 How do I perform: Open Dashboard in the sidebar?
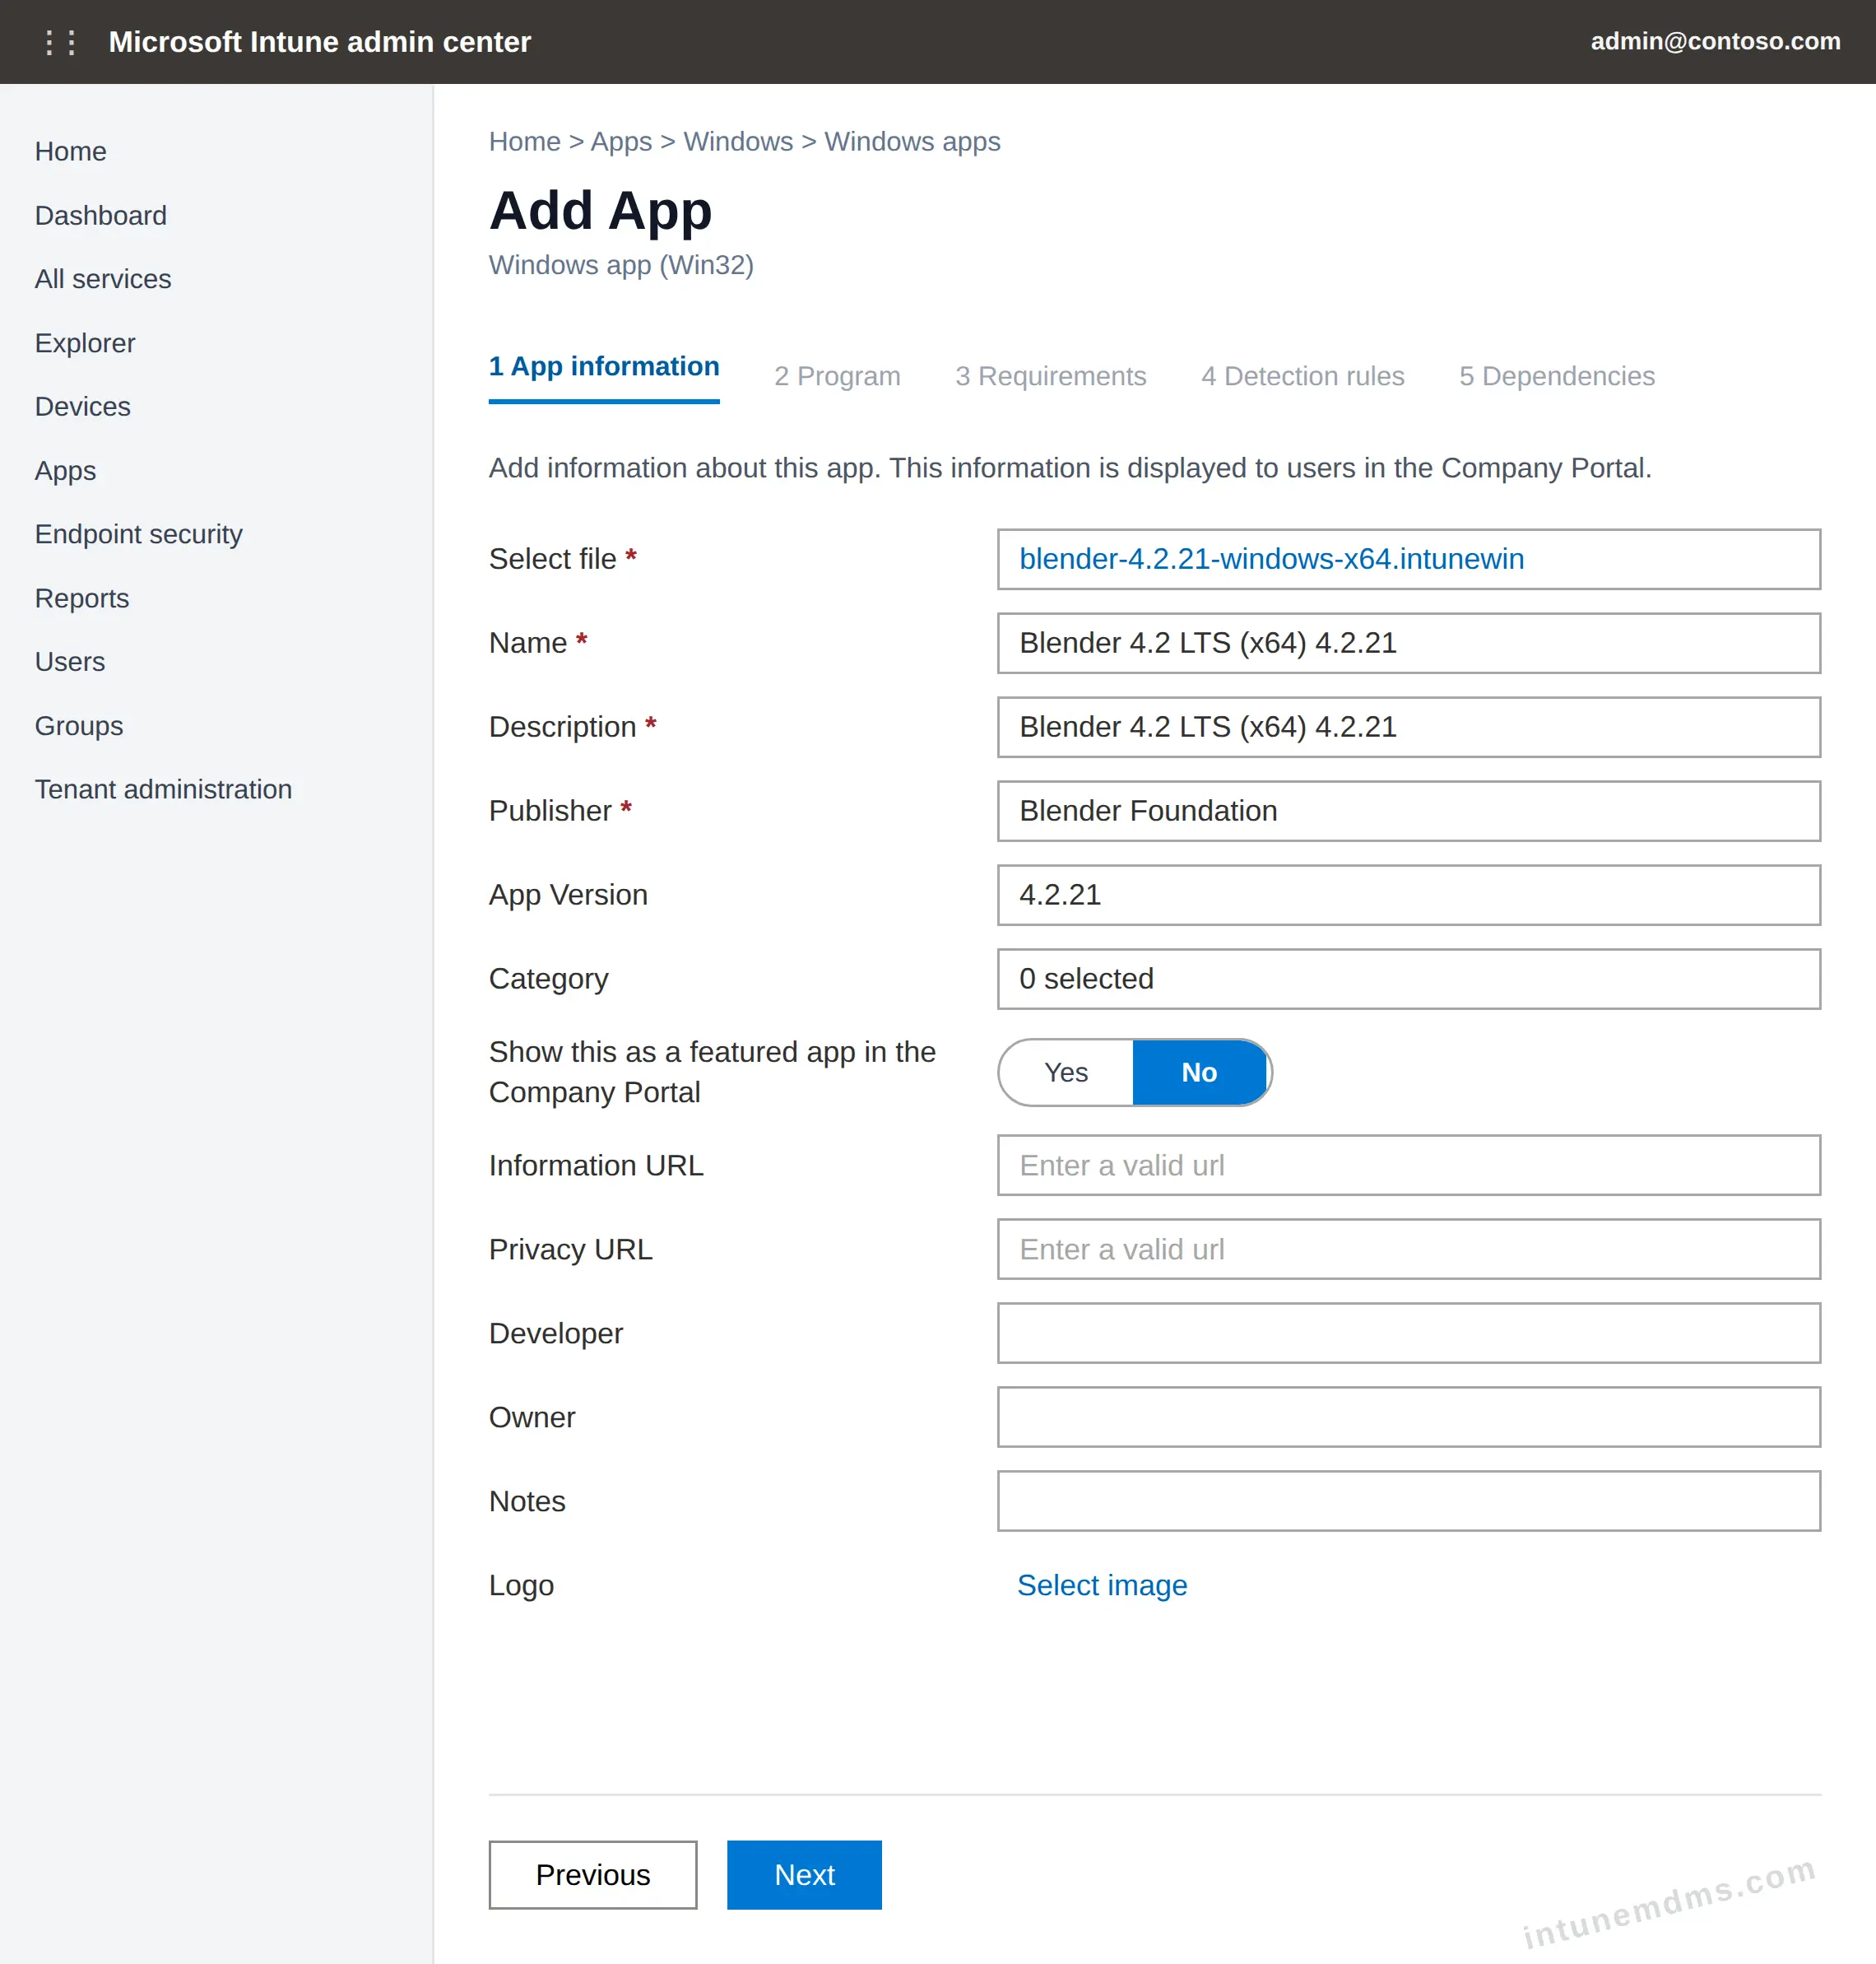(101, 215)
